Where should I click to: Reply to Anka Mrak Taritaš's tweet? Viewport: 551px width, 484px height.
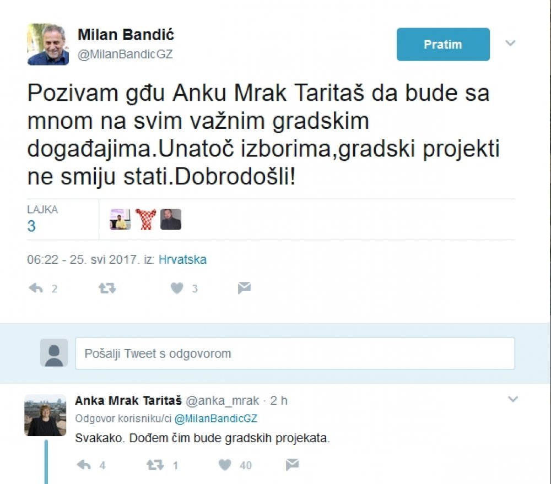(84, 465)
